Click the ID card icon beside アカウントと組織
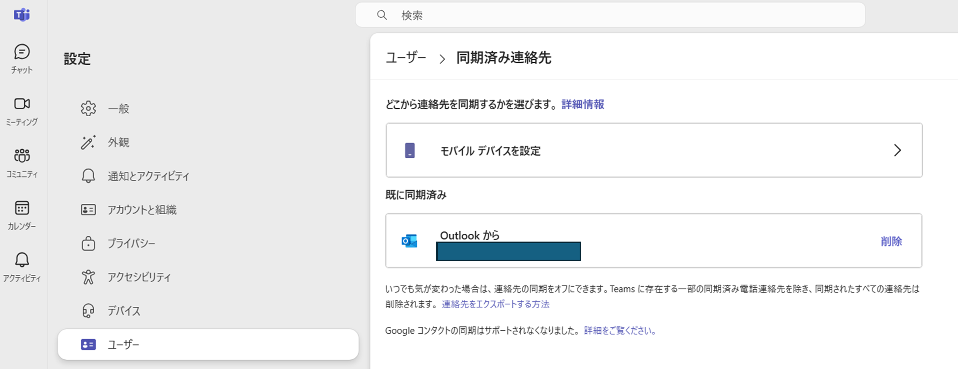This screenshot has height=369, width=958. click(x=88, y=210)
